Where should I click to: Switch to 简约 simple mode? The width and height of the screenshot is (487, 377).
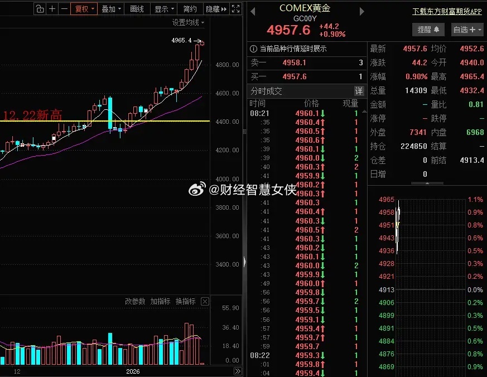tap(190, 9)
